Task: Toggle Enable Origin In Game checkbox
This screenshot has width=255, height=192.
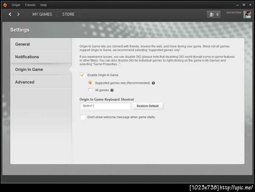Action: pos(82,75)
